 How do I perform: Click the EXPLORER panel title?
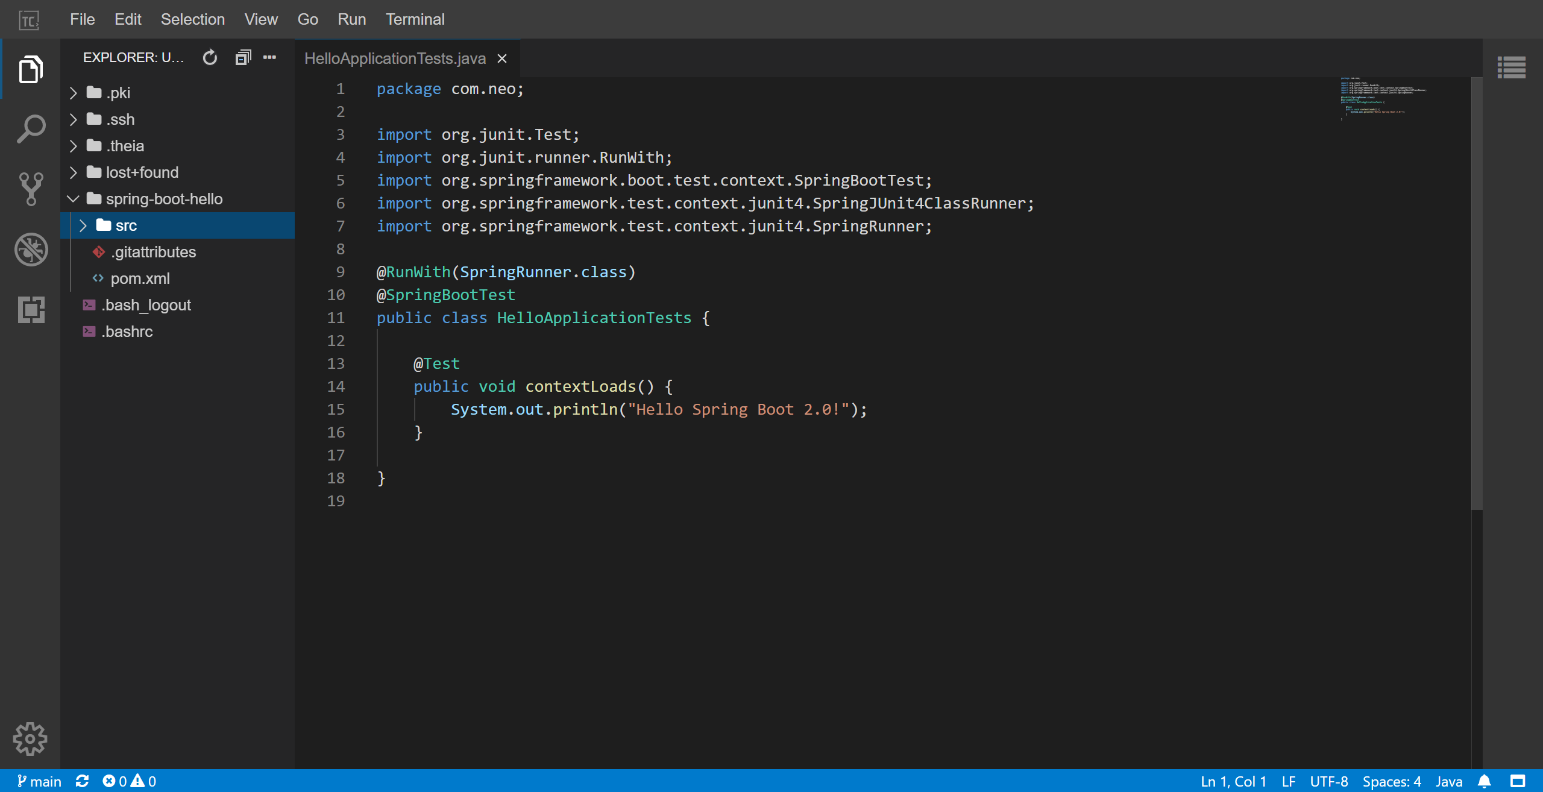(133, 57)
